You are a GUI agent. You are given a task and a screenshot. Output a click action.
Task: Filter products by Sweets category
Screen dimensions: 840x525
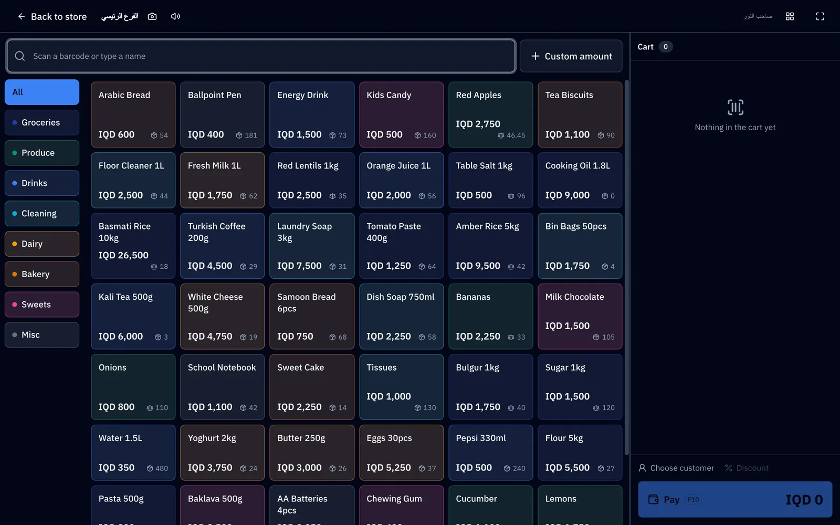(42, 304)
